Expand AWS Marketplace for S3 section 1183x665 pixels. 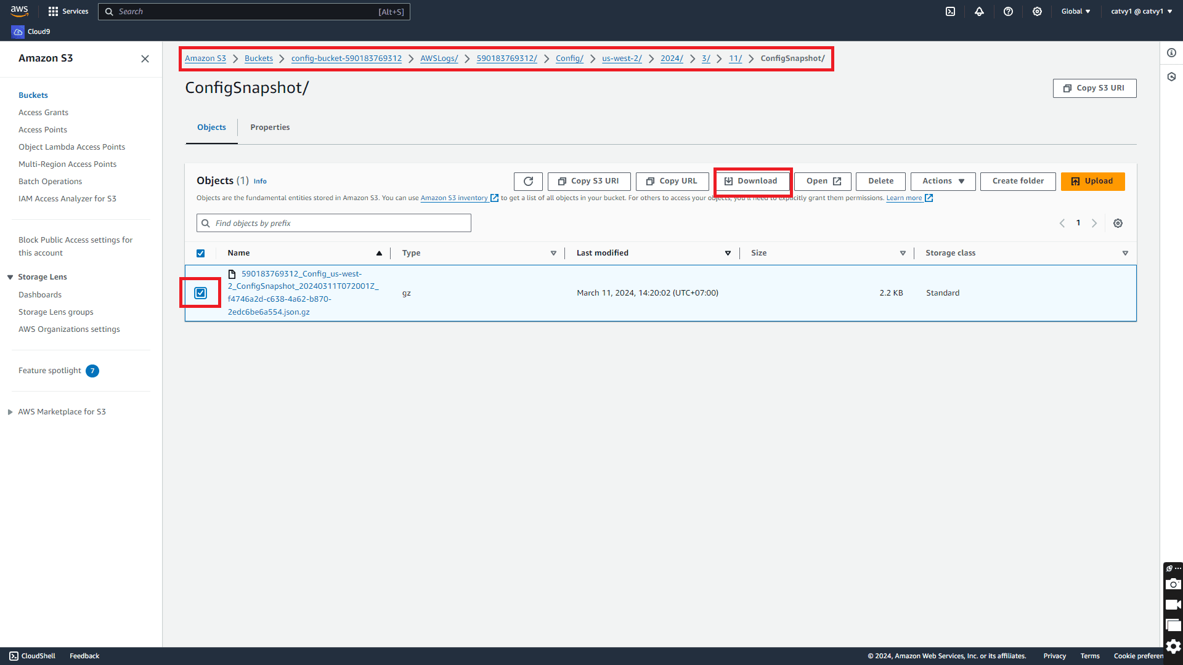point(10,412)
